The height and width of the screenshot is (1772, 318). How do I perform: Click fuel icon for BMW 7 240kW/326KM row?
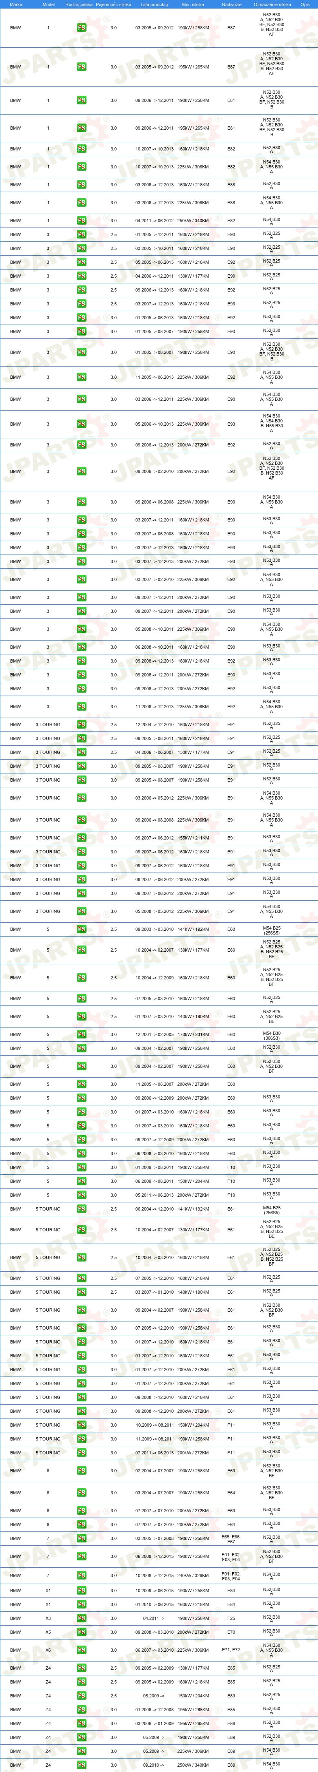(81, 1575)
